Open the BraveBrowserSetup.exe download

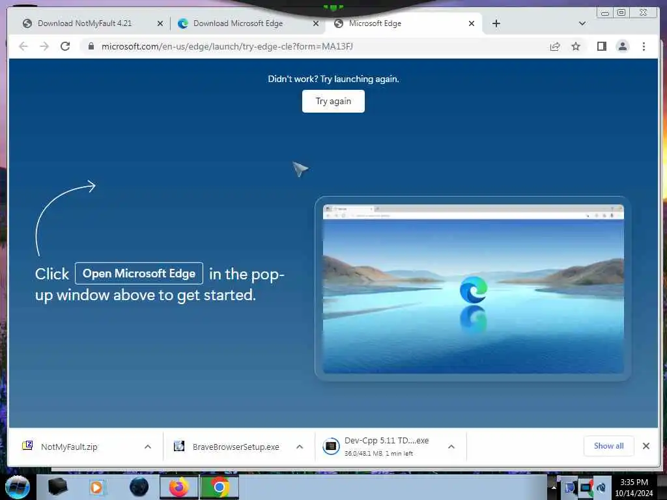[236, 447]
